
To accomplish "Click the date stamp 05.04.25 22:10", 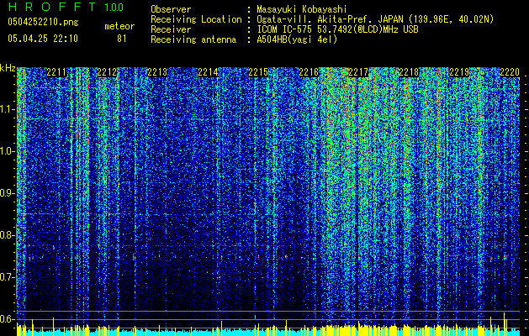I will pos(43,38).
